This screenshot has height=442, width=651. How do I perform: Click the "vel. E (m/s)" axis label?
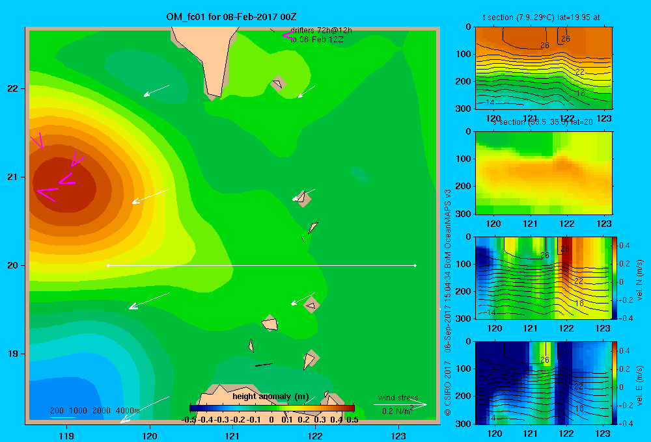click(x=640, y=385)
